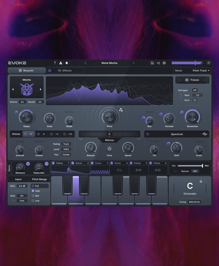
Task: Select the next Mecha character arrow
Action: pos(41,89)
